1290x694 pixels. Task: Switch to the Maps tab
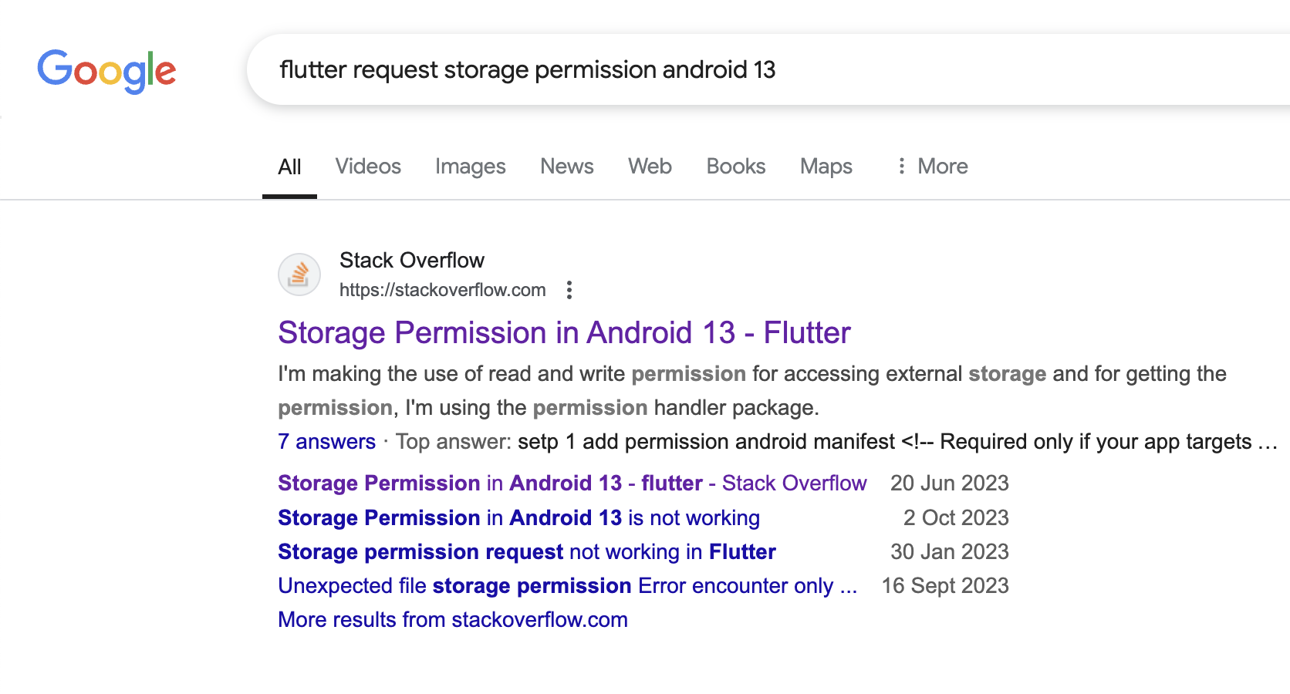click(826, 167)
